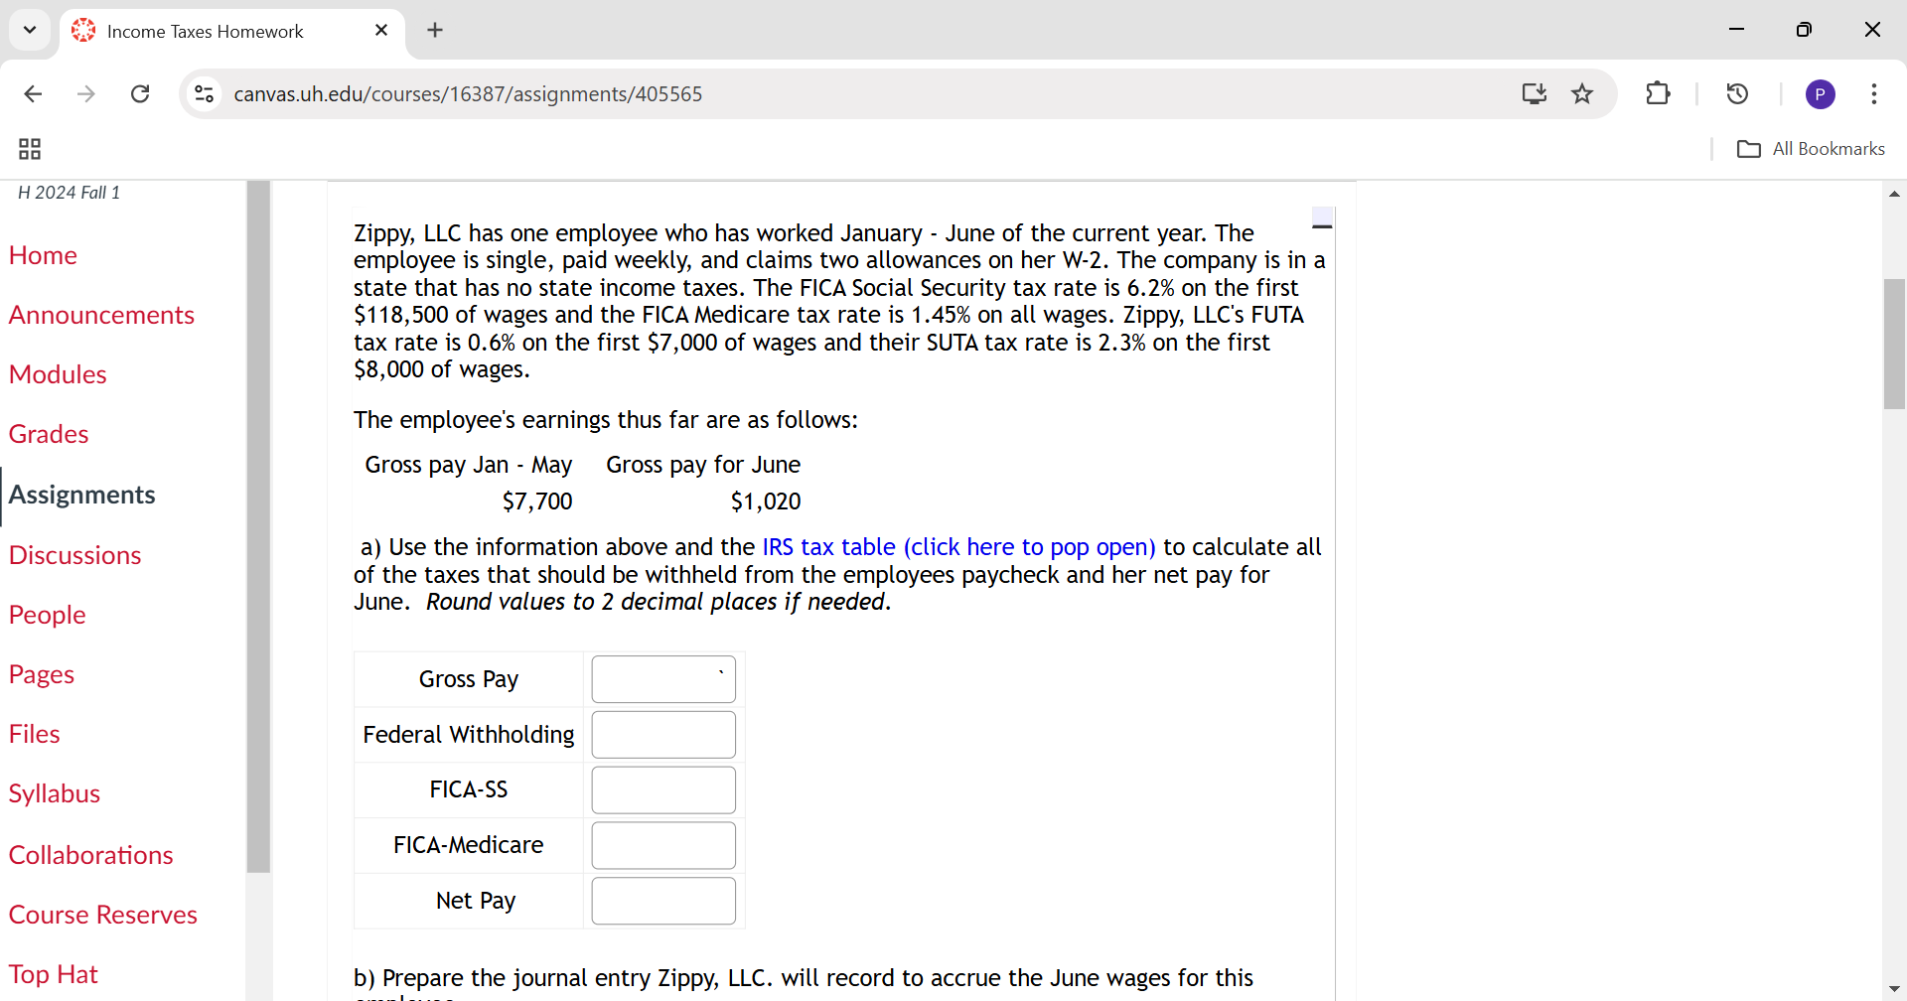
Task: Click inside the Gross Pay input field
Action: (x=662, y=679)
